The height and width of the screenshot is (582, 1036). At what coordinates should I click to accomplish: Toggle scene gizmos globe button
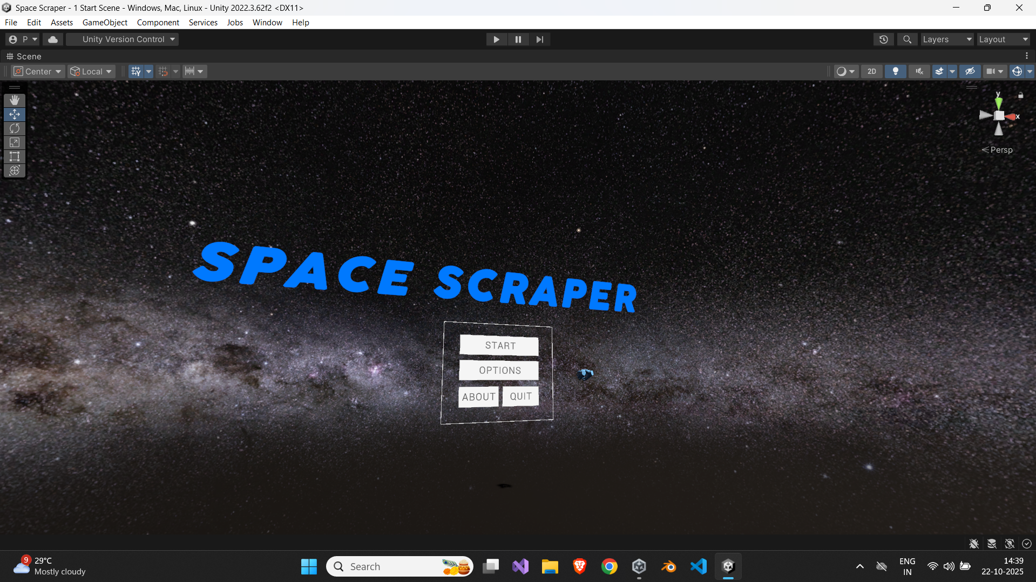[x=1017, y=71]
